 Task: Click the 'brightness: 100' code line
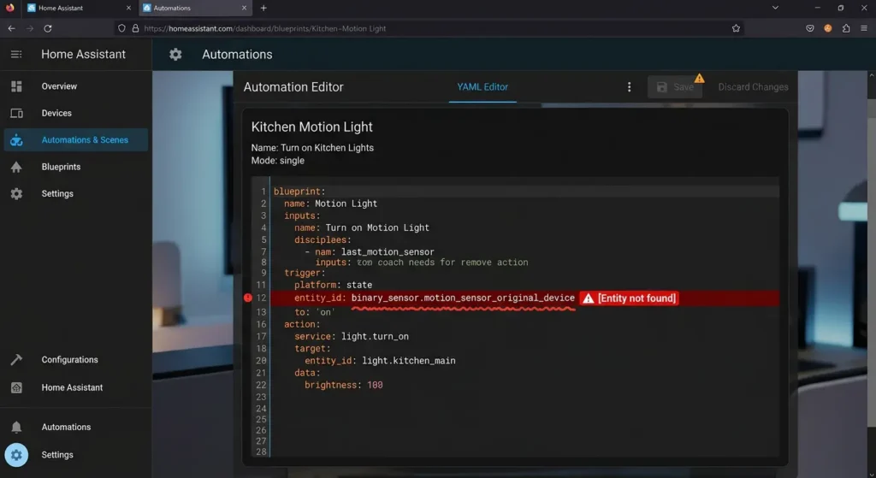344,385
